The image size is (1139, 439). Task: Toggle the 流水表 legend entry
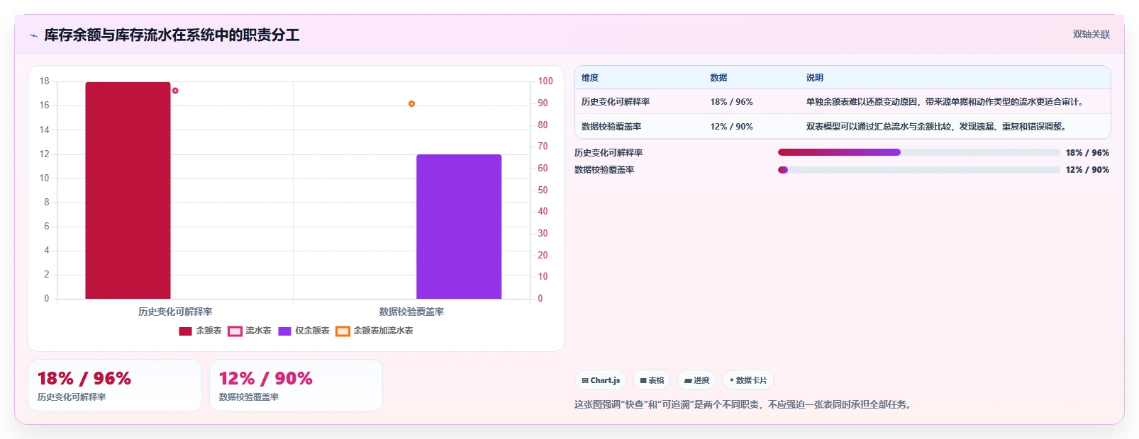click(x=250, y=331)
